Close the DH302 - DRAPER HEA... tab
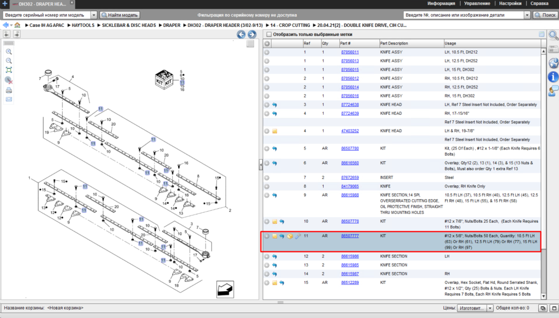 coord(72,2)
